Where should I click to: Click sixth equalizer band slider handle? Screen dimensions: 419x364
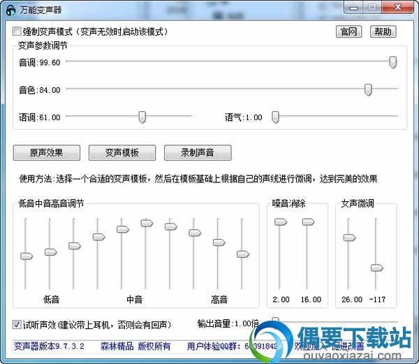(x=147, y=223)
